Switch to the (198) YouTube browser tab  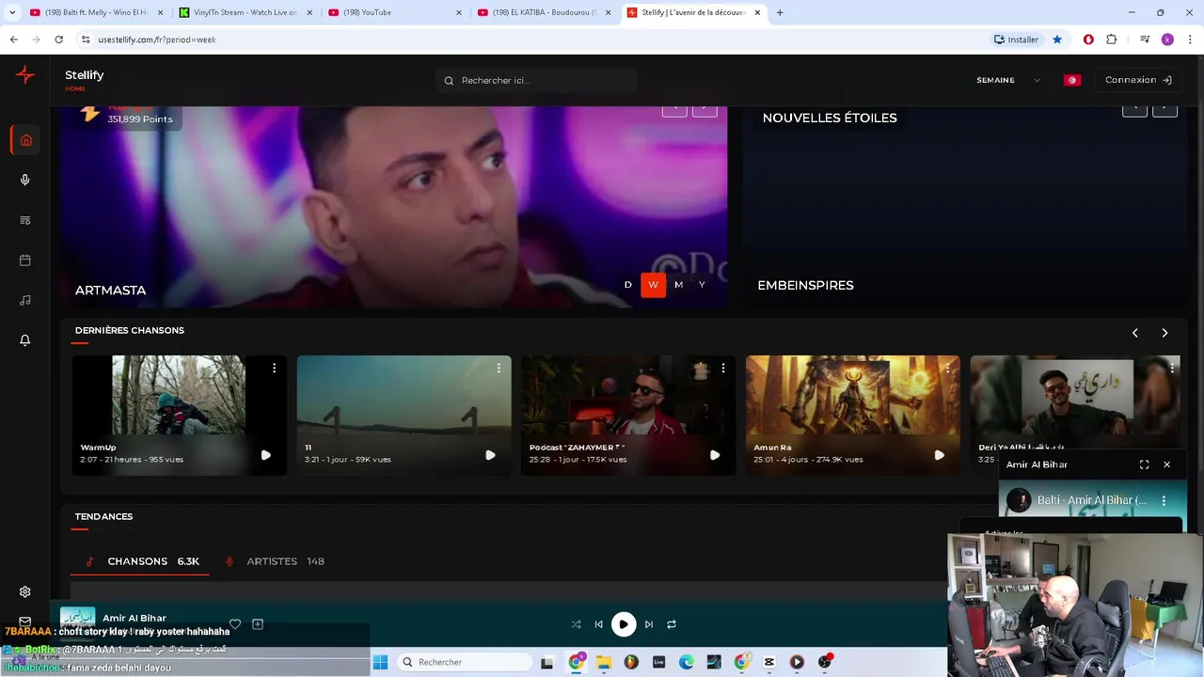(x=394, y=12)
